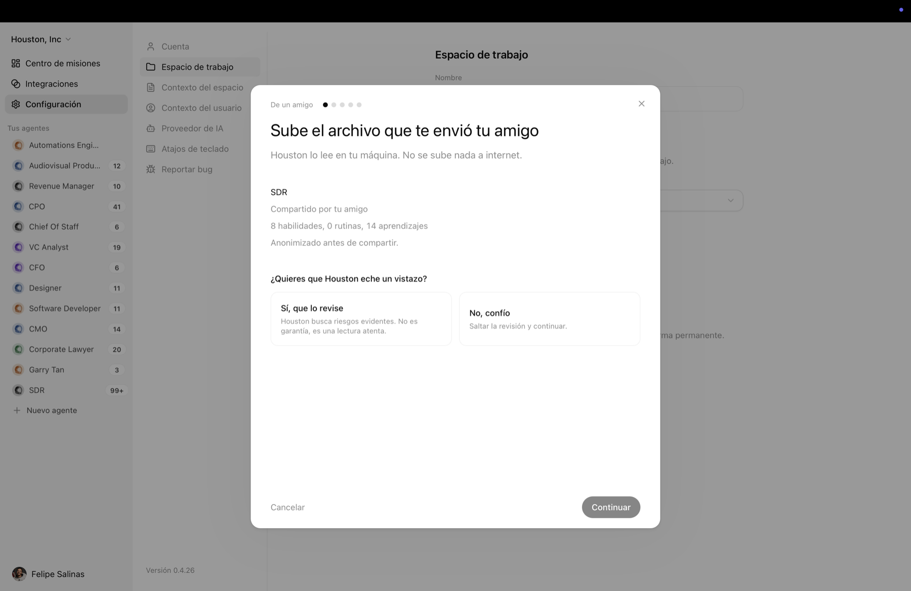The width and height of the screenshot is (911, 591).
Task: Click the 'Compartido por tu amigo' text
Action: pyautogui.click(x=319, y=209)
